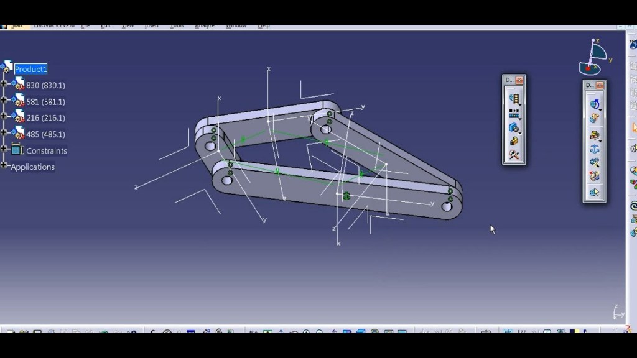Expand the 830 (830.1) tree node
The image size is (637, 358).
4,84
